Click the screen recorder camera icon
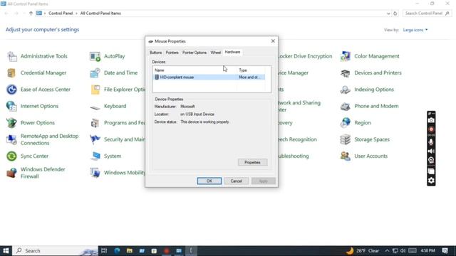This screenshot has width=456, height=256. tap(431, 120)
